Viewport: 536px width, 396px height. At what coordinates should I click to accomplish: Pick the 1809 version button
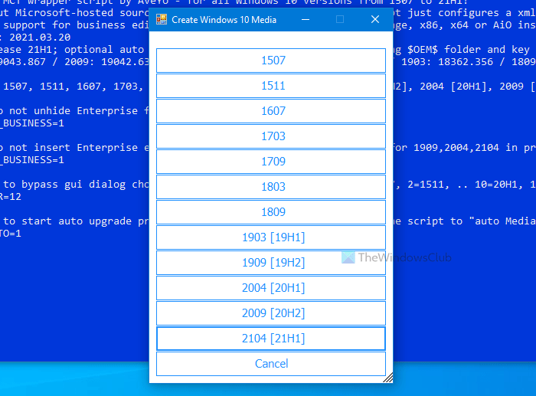click(x=271, y=212)
